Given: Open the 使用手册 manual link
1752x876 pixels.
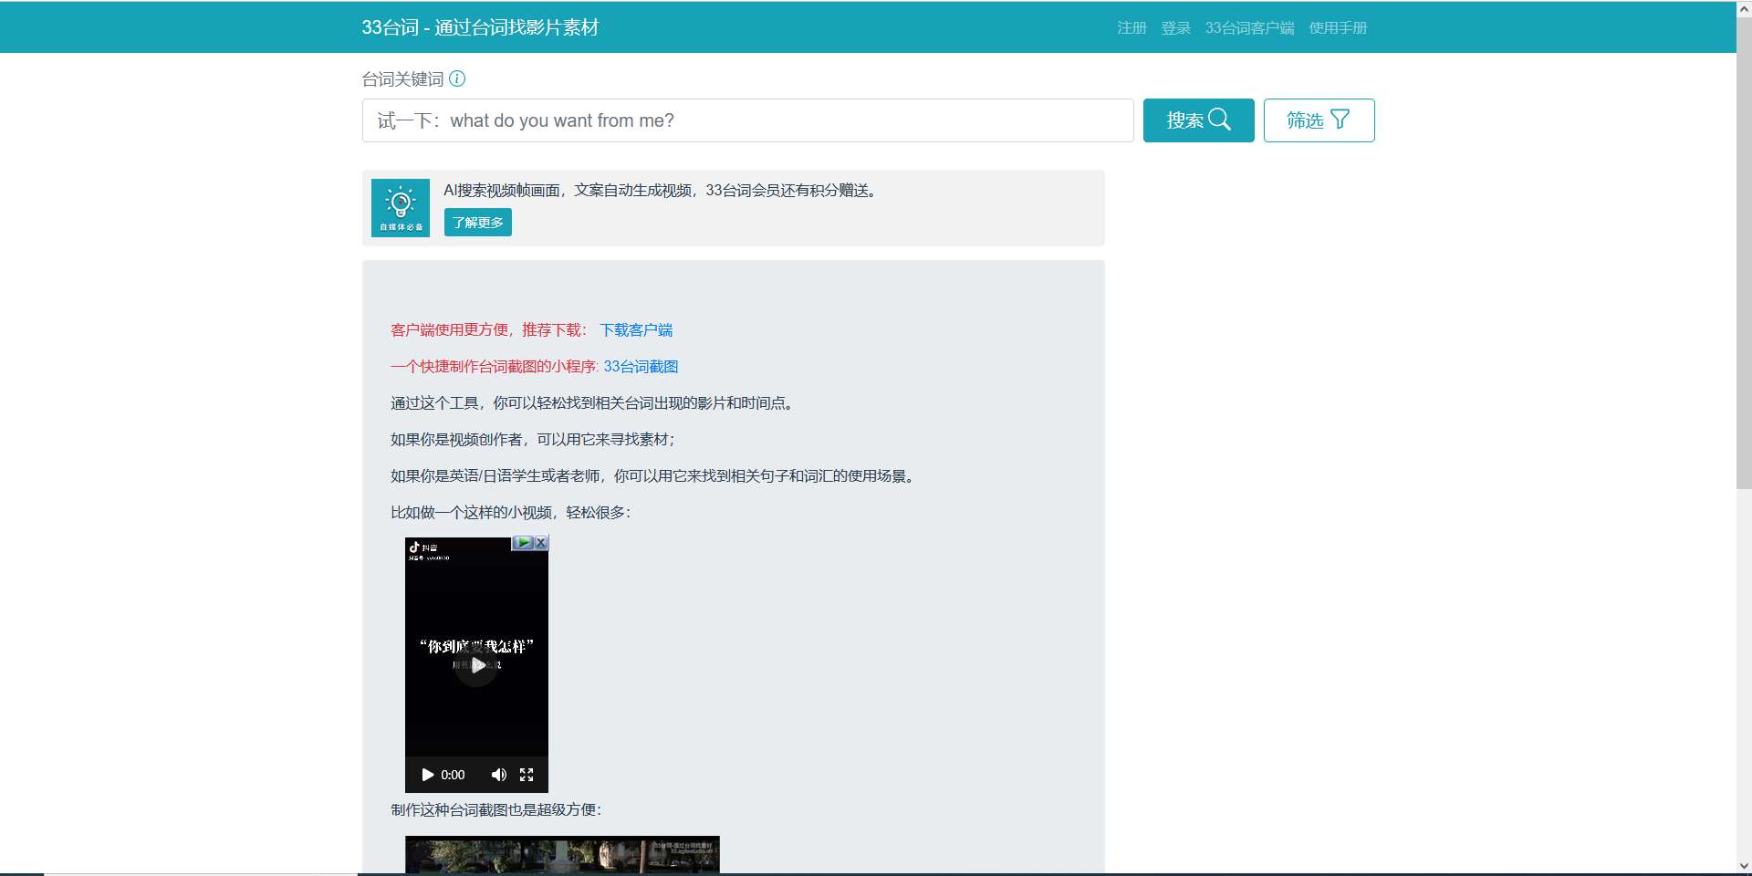Looking at the screenshot, I should pos(1338,27).
